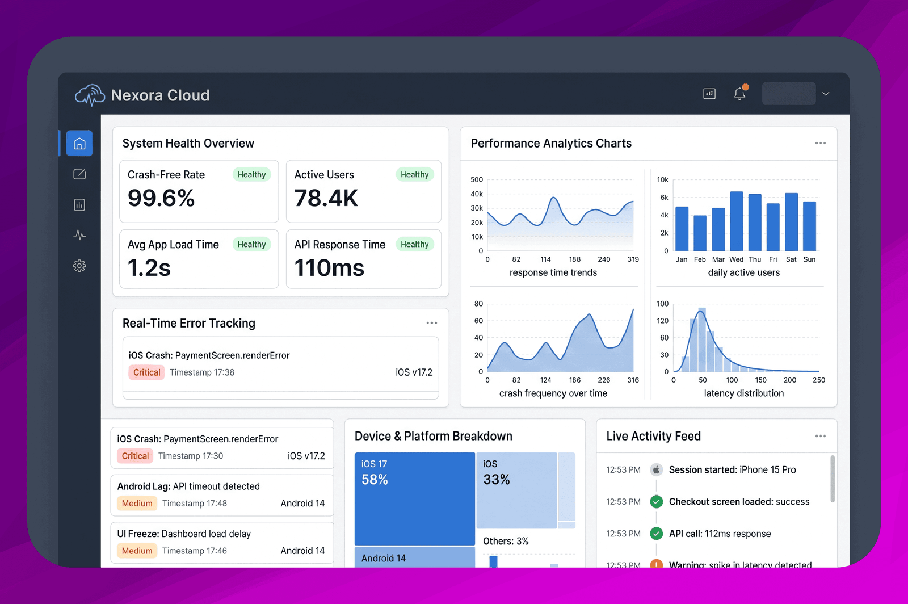Expand the user account dropdown chevron

point(826,94)
